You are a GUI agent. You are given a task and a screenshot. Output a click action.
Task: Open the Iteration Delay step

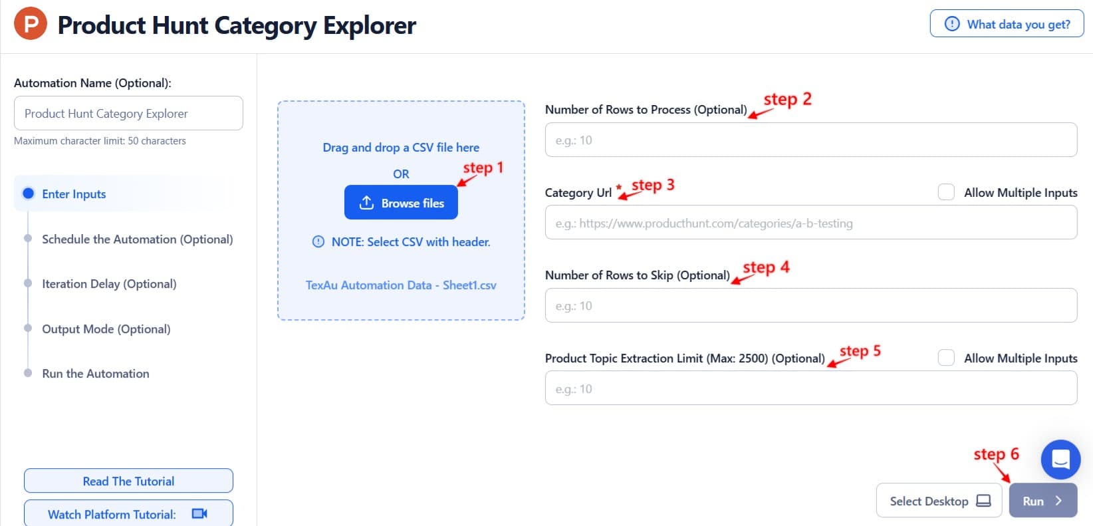(109, 284)
